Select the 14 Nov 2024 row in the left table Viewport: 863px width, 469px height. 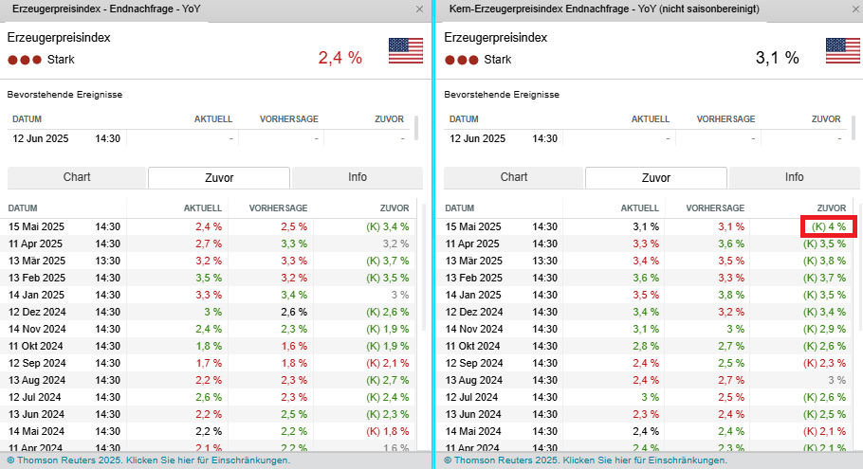pos(210,329)
